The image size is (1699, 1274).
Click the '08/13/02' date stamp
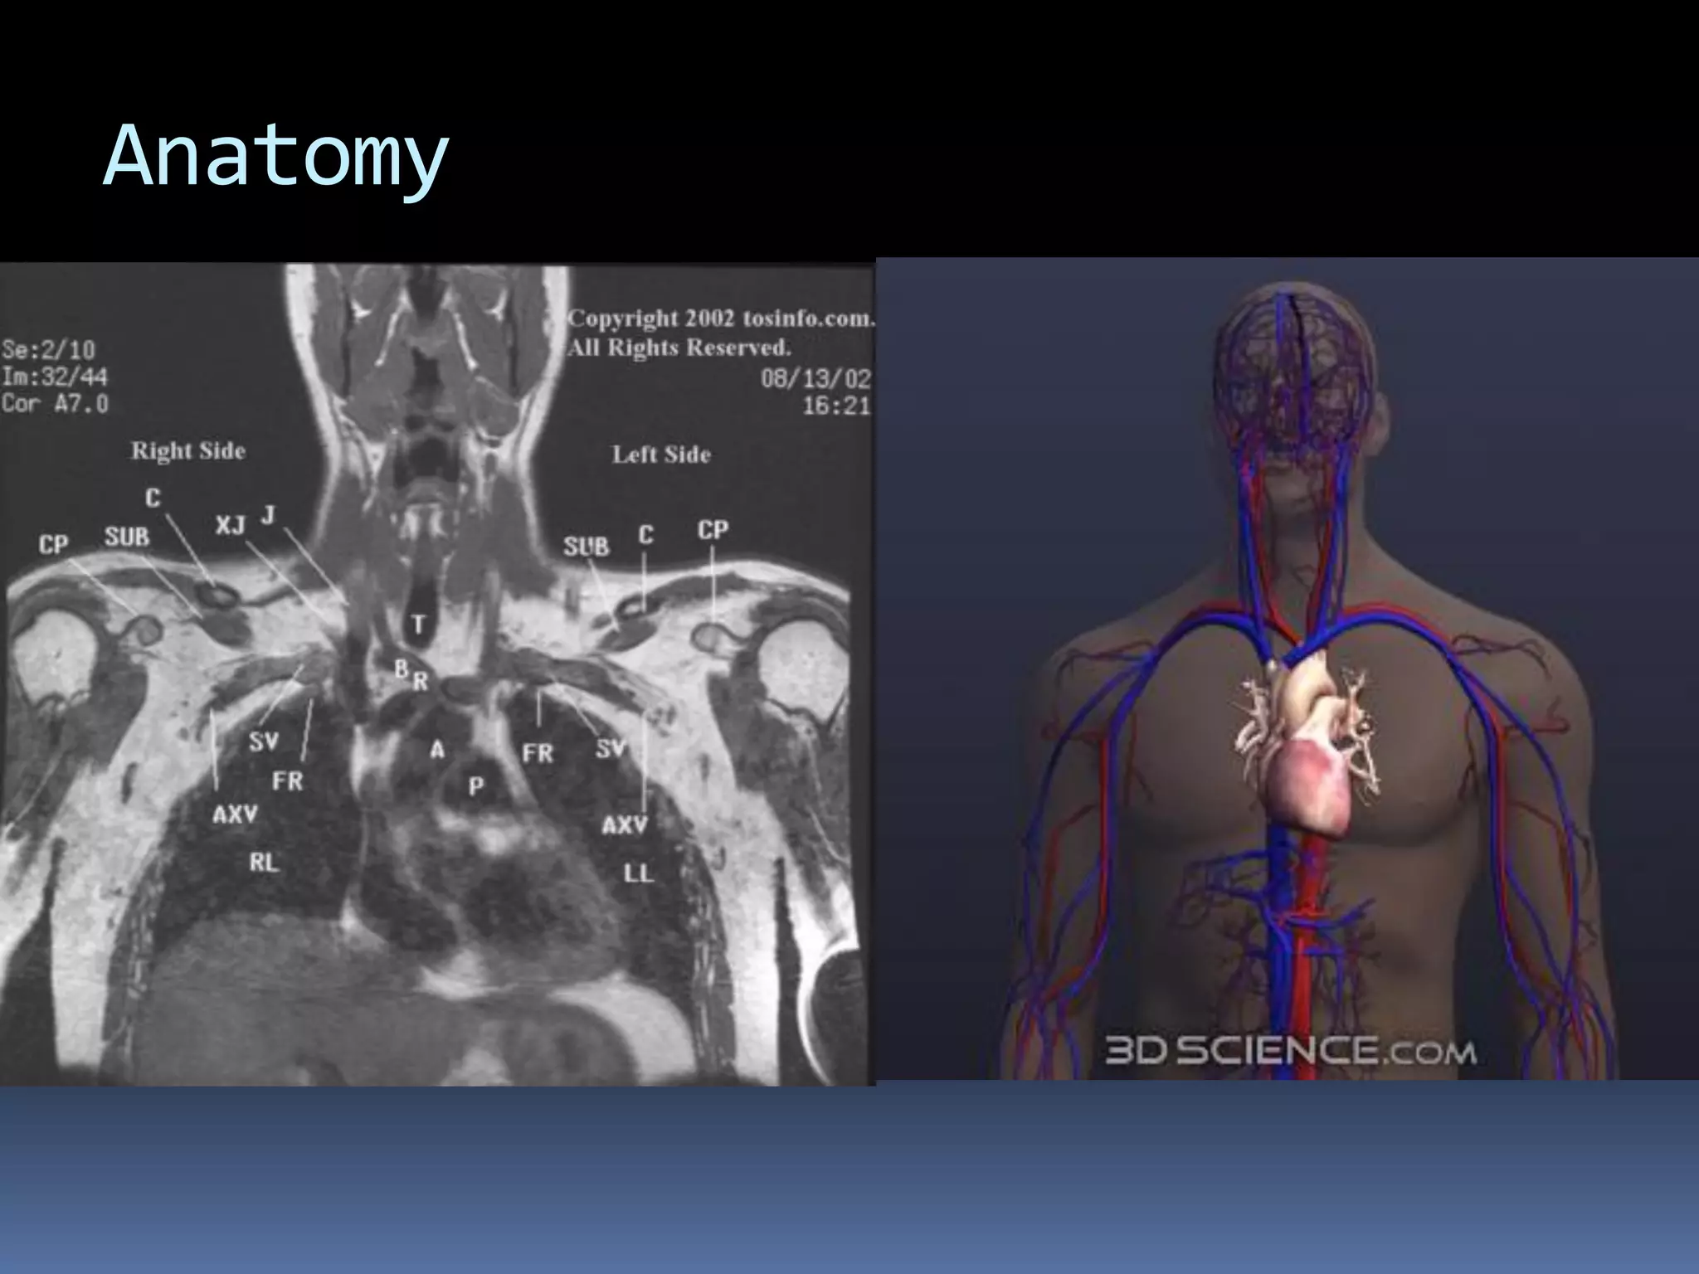pyautogui.click(x=816, y=380)
